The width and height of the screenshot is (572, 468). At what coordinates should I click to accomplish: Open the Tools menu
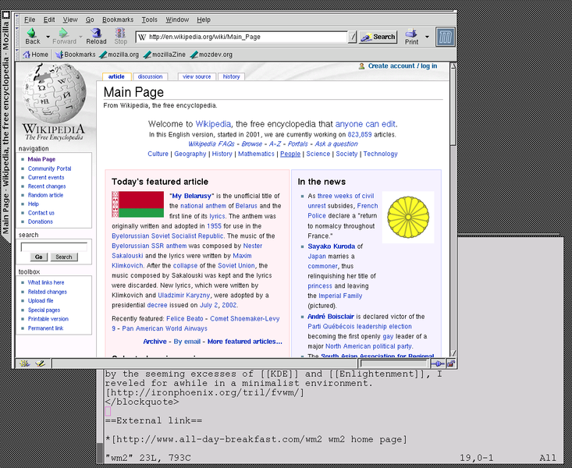point(150,19)
